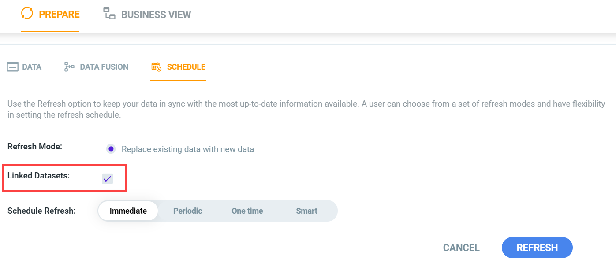
Task: Uncheck the Linked Datasets checkbox
Action: click(107, 178)
